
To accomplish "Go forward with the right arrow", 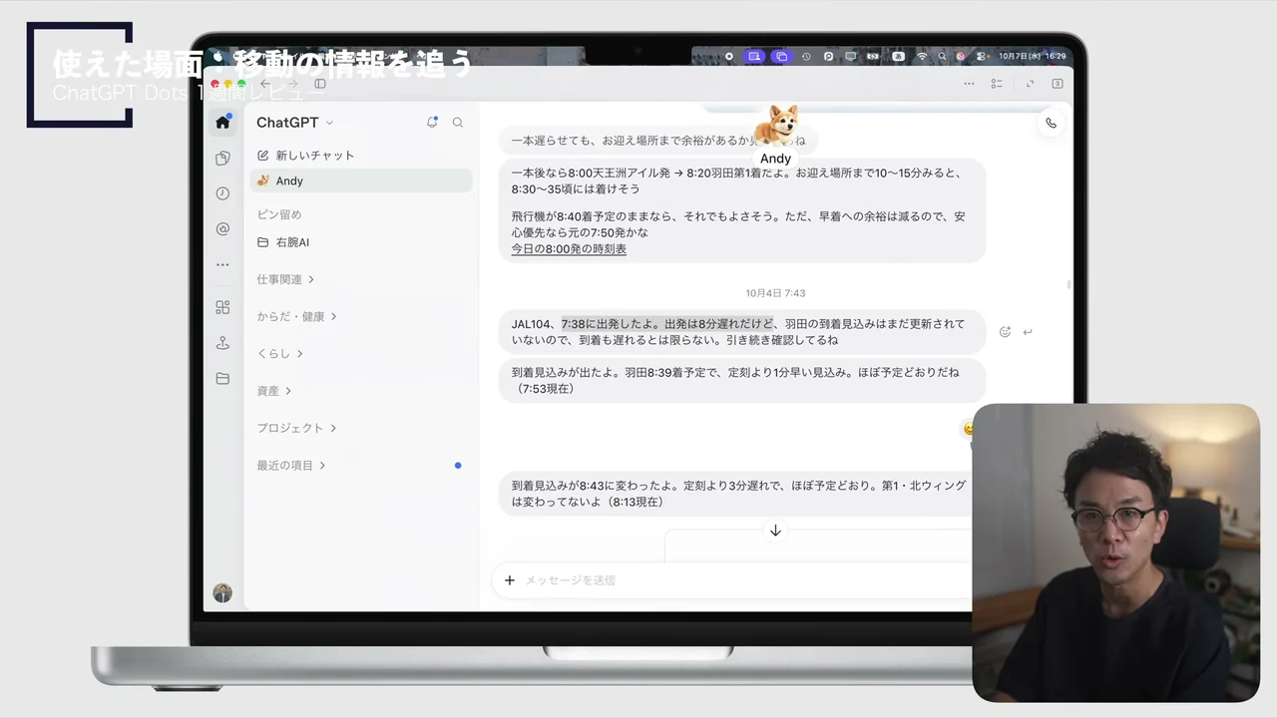I will coord(292,84).
